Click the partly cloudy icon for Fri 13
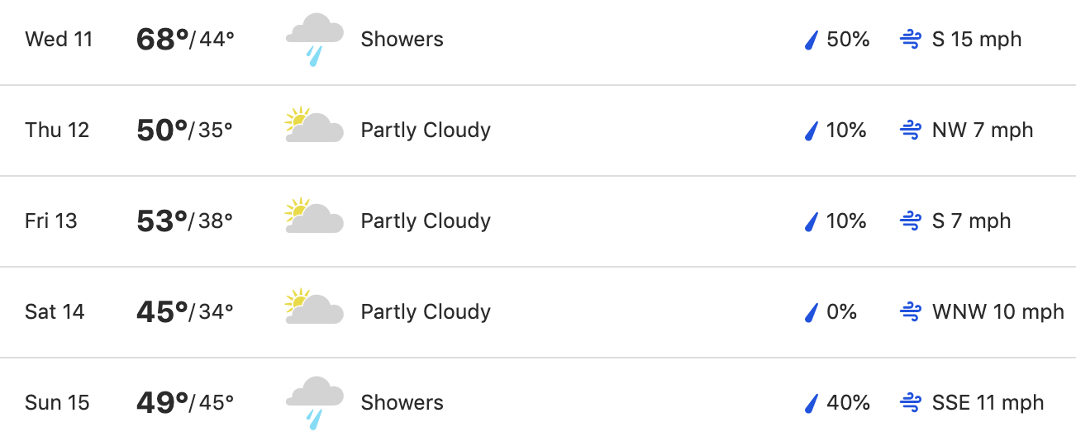Screen dimensions: 1076x446 [x=314, y=216]
